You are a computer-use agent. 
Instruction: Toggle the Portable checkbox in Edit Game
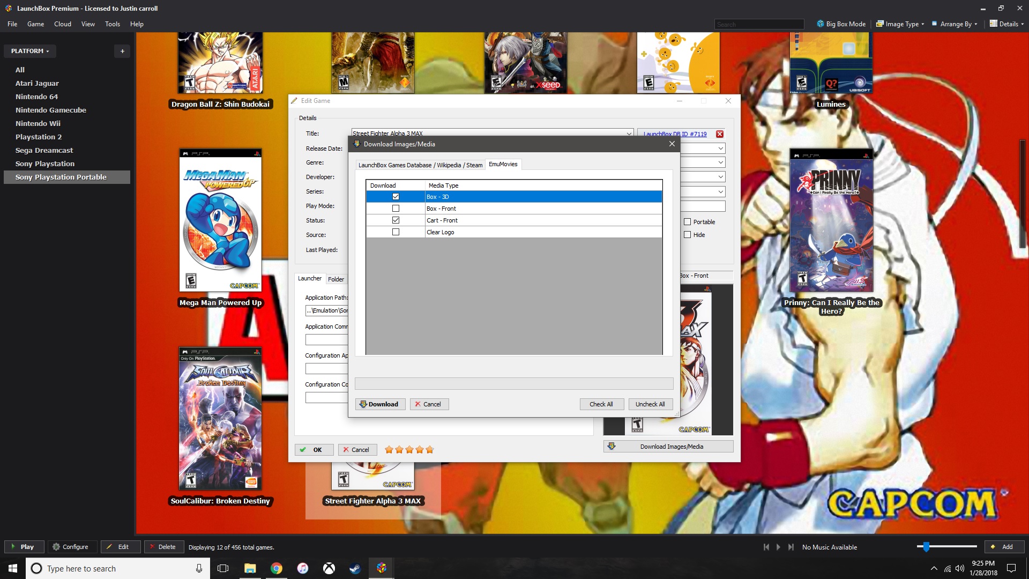click(x=687, y=222)
